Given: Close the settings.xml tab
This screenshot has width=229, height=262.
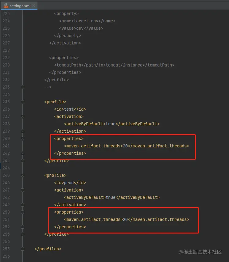Looking at the screenshot, I should coord(34,6).
